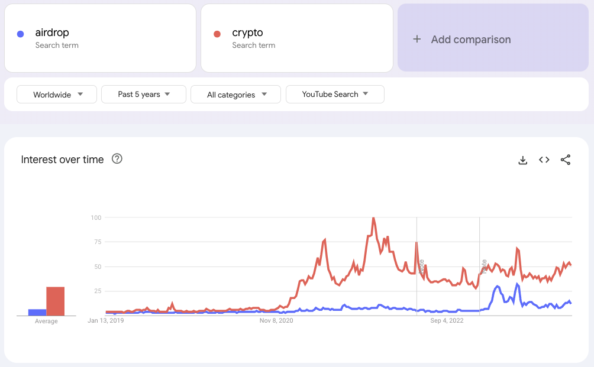594x367 pixels.
Task: Click the first rotated Note marker on the chart
Action: 422,265
